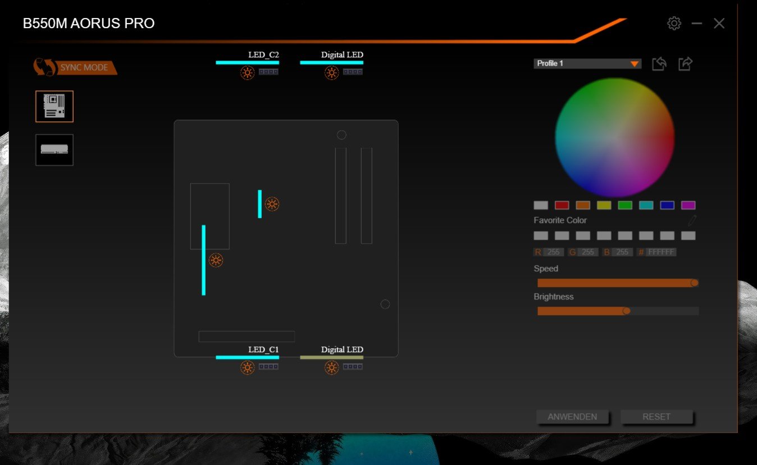Viewport: 757px width, 465px height.
Task: Choose the yellow preset color swatch
Action: click(604, 206)
